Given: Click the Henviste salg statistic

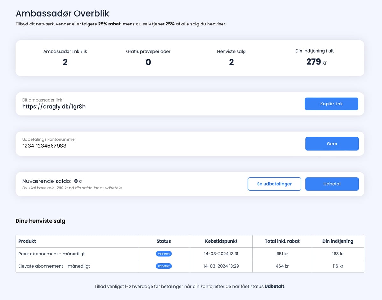Looking at the screenshot, I should pyautogui.click(x=231, y=58).
